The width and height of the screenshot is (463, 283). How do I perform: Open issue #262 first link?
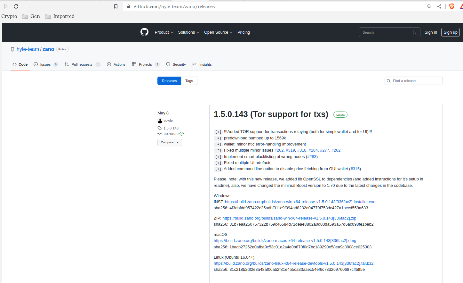point(279,150)
